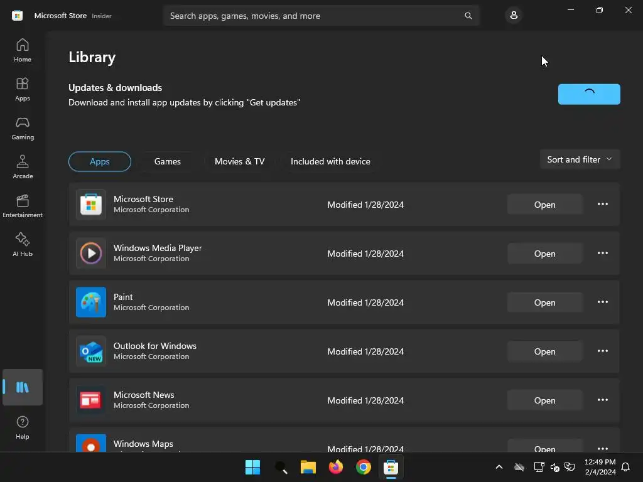Show hidden tray icons chevron
This screenshot has height=482, width=643.
click(499, 467)
